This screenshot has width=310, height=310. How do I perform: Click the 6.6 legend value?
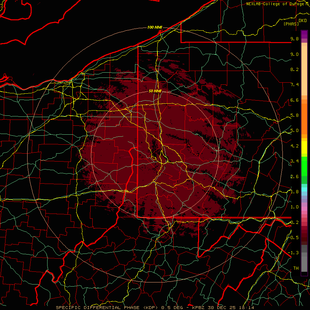[294, 100]
